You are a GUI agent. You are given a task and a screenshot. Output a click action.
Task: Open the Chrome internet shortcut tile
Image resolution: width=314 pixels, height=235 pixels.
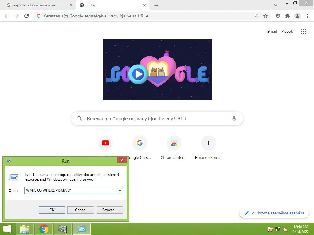coord(174,143)
